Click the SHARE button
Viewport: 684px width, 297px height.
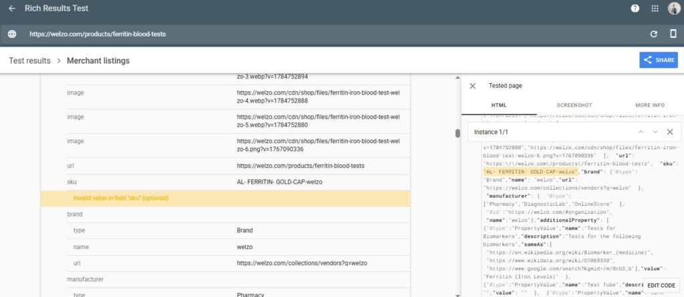[659, 60]
